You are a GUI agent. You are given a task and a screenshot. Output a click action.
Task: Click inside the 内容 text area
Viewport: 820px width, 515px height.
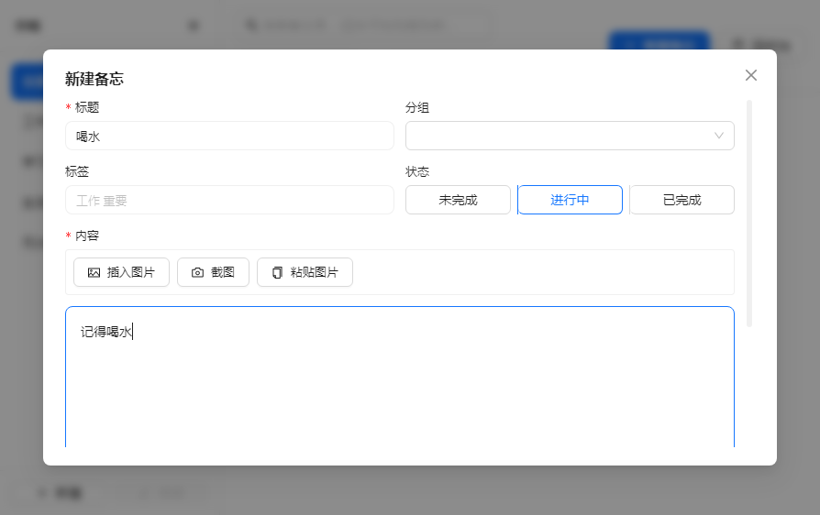click(x=400, y=378)
